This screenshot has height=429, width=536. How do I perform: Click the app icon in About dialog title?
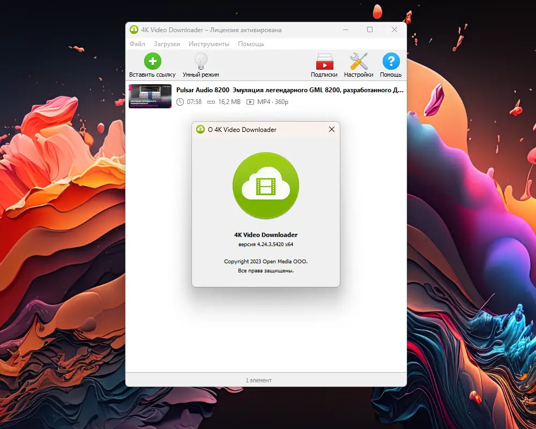(x=200, y=129)
